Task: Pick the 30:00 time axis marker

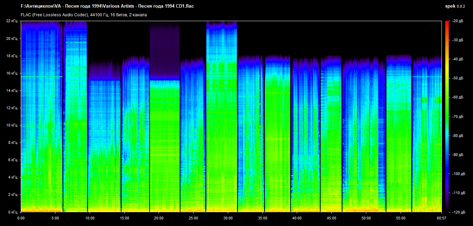Action: (x=228, y=218)
